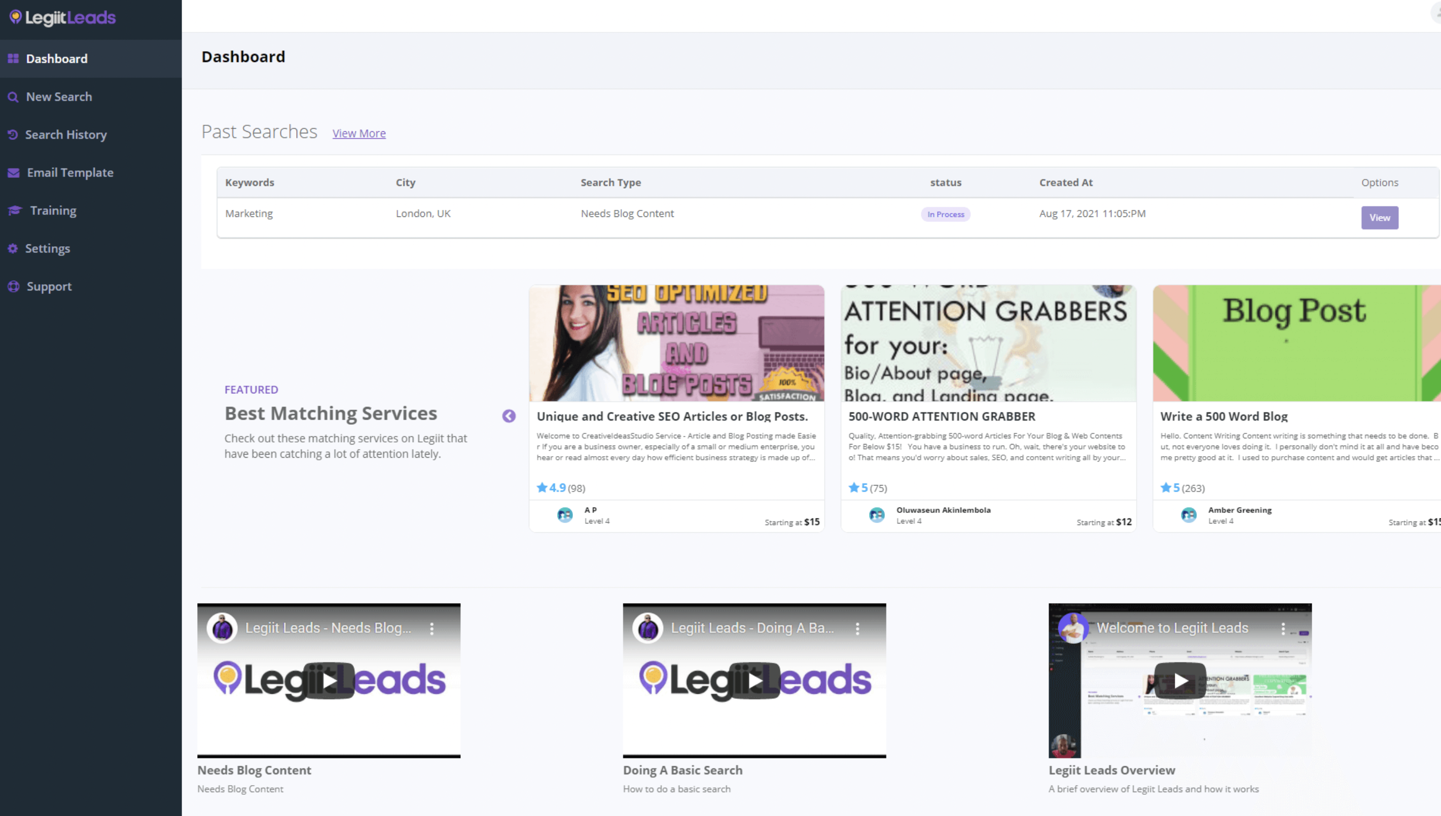Image resolution: width=1441 pixels, height=816 pixels.
Task: Click the Marketing keyword cell
Action: click(249, 213)
